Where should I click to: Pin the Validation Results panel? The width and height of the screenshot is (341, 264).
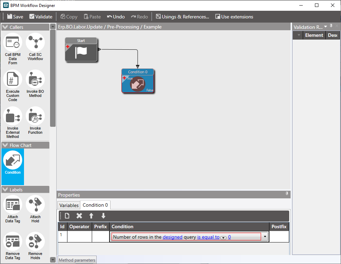pos(331,26)
